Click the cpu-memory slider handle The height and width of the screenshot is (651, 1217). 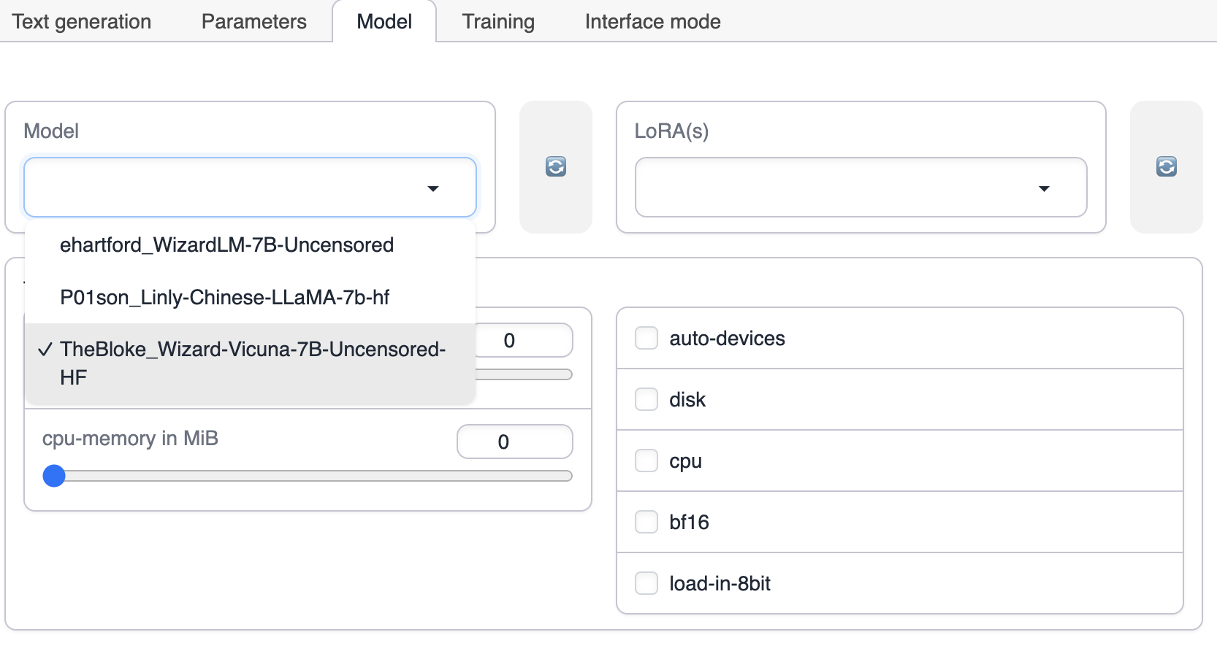coord(54,476)
